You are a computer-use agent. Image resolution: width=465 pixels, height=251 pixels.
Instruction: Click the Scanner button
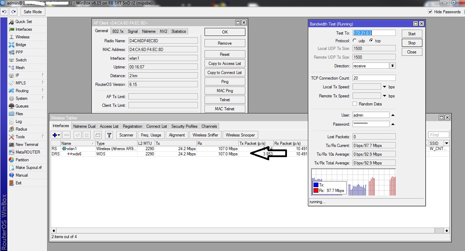126,135
